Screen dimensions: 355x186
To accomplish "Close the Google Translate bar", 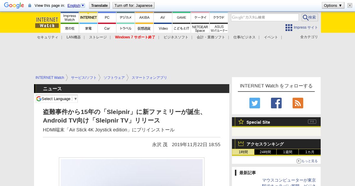I will click(350, 5).
